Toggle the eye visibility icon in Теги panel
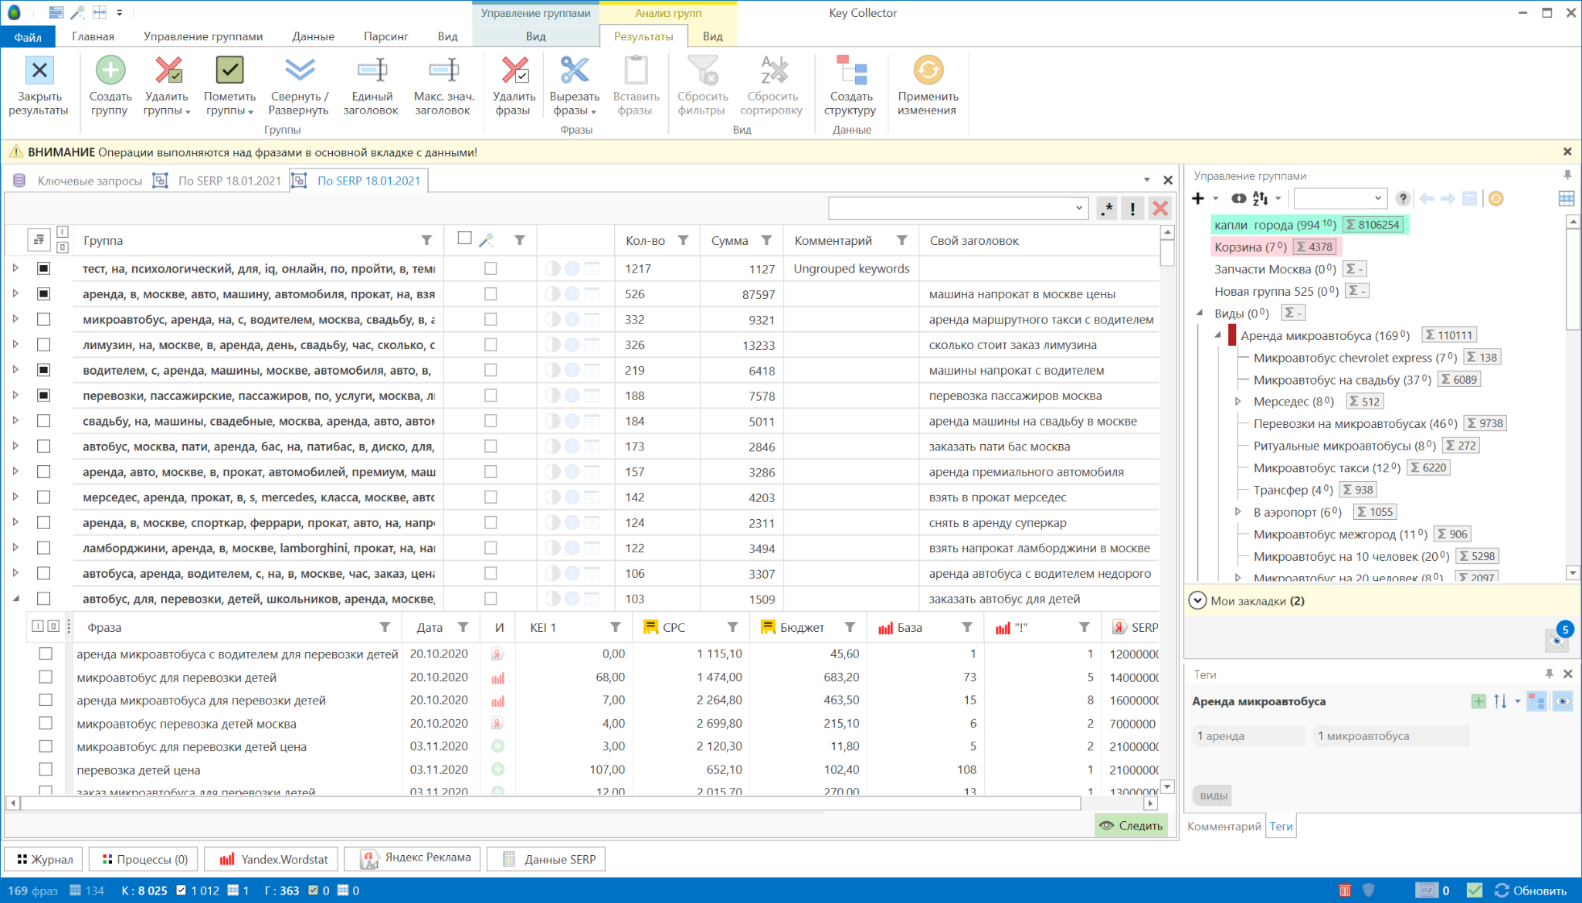The width and height of the screenshot is (1582, 903). tap(1563, 701)
